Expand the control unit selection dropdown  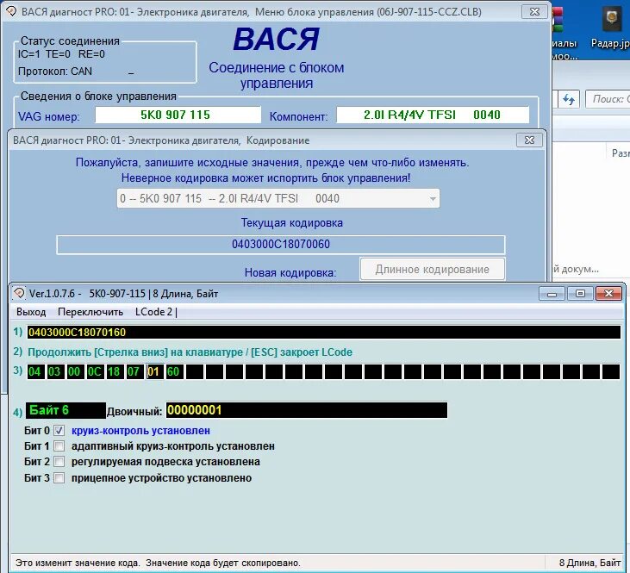[x=433, y=198]
